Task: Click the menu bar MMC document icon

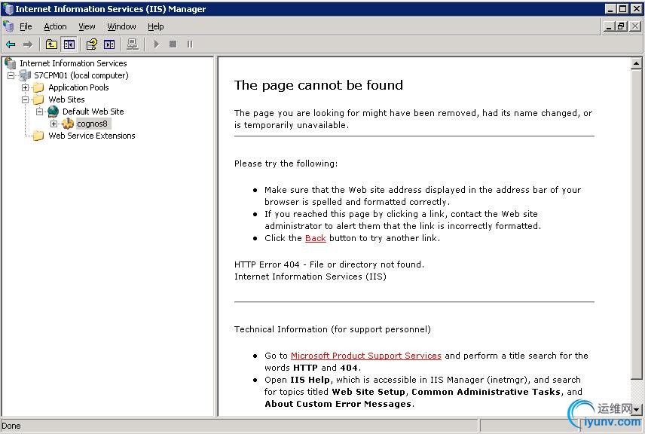Action: [x=8, y=26]
